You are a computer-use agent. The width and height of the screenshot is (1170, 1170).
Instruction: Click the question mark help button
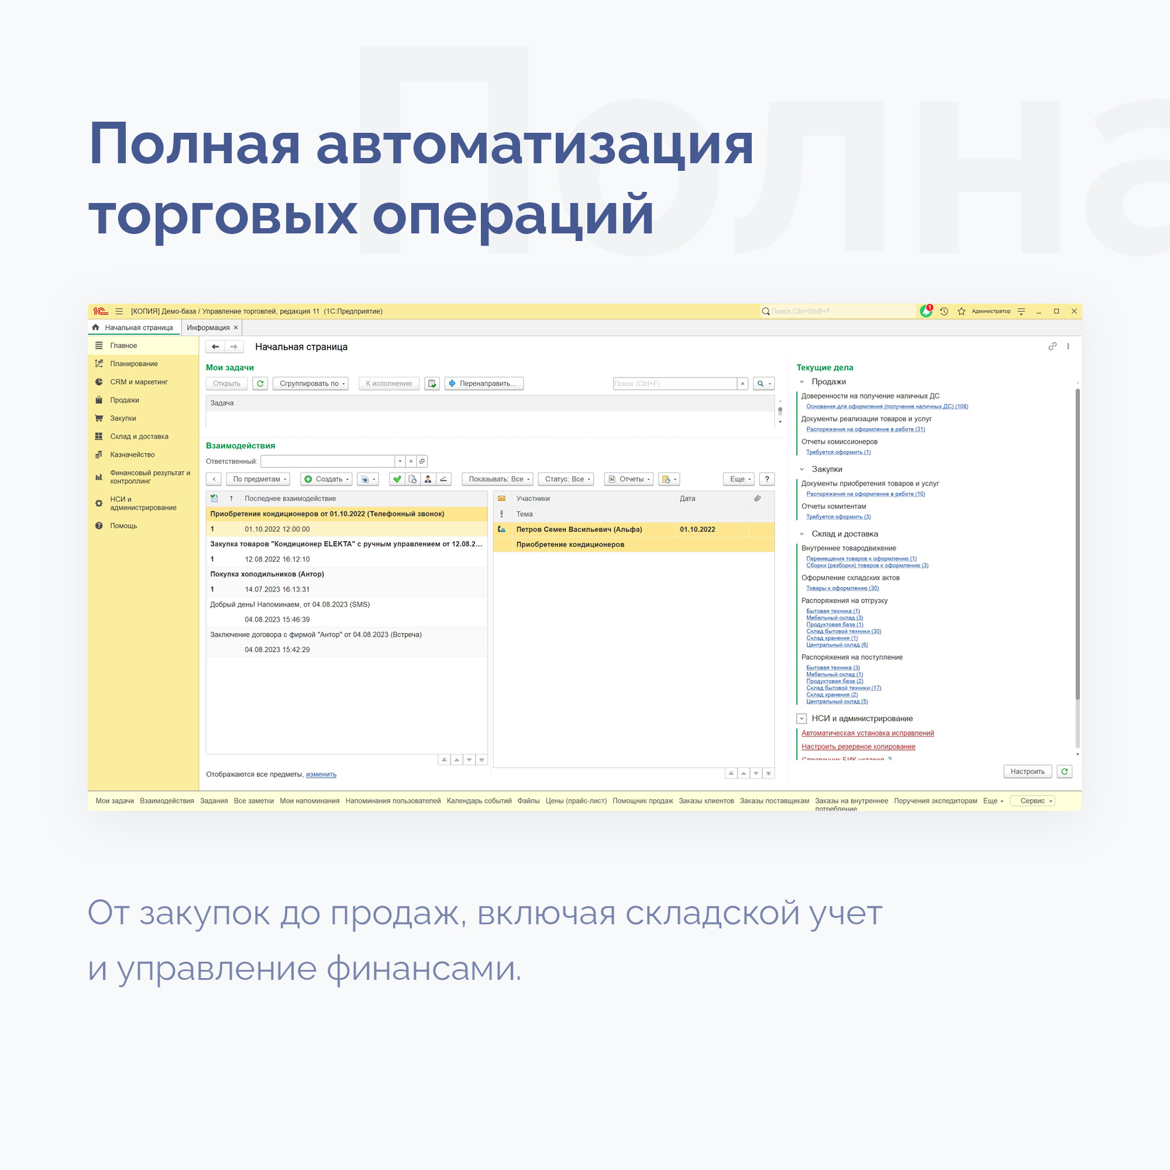(767, 479)
